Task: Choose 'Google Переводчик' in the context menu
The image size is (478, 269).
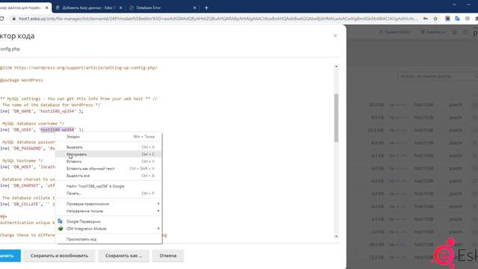Action: [x=110, y=221]
